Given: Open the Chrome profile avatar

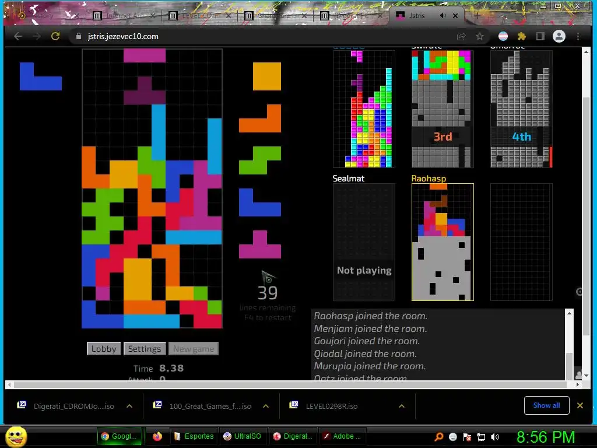Looking at the screenshot, I should pyautogui.click(x=559, y=36).
